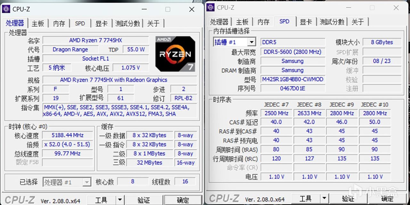Expand 工具 dropdown arrow in right window

(x=324, y=199)
